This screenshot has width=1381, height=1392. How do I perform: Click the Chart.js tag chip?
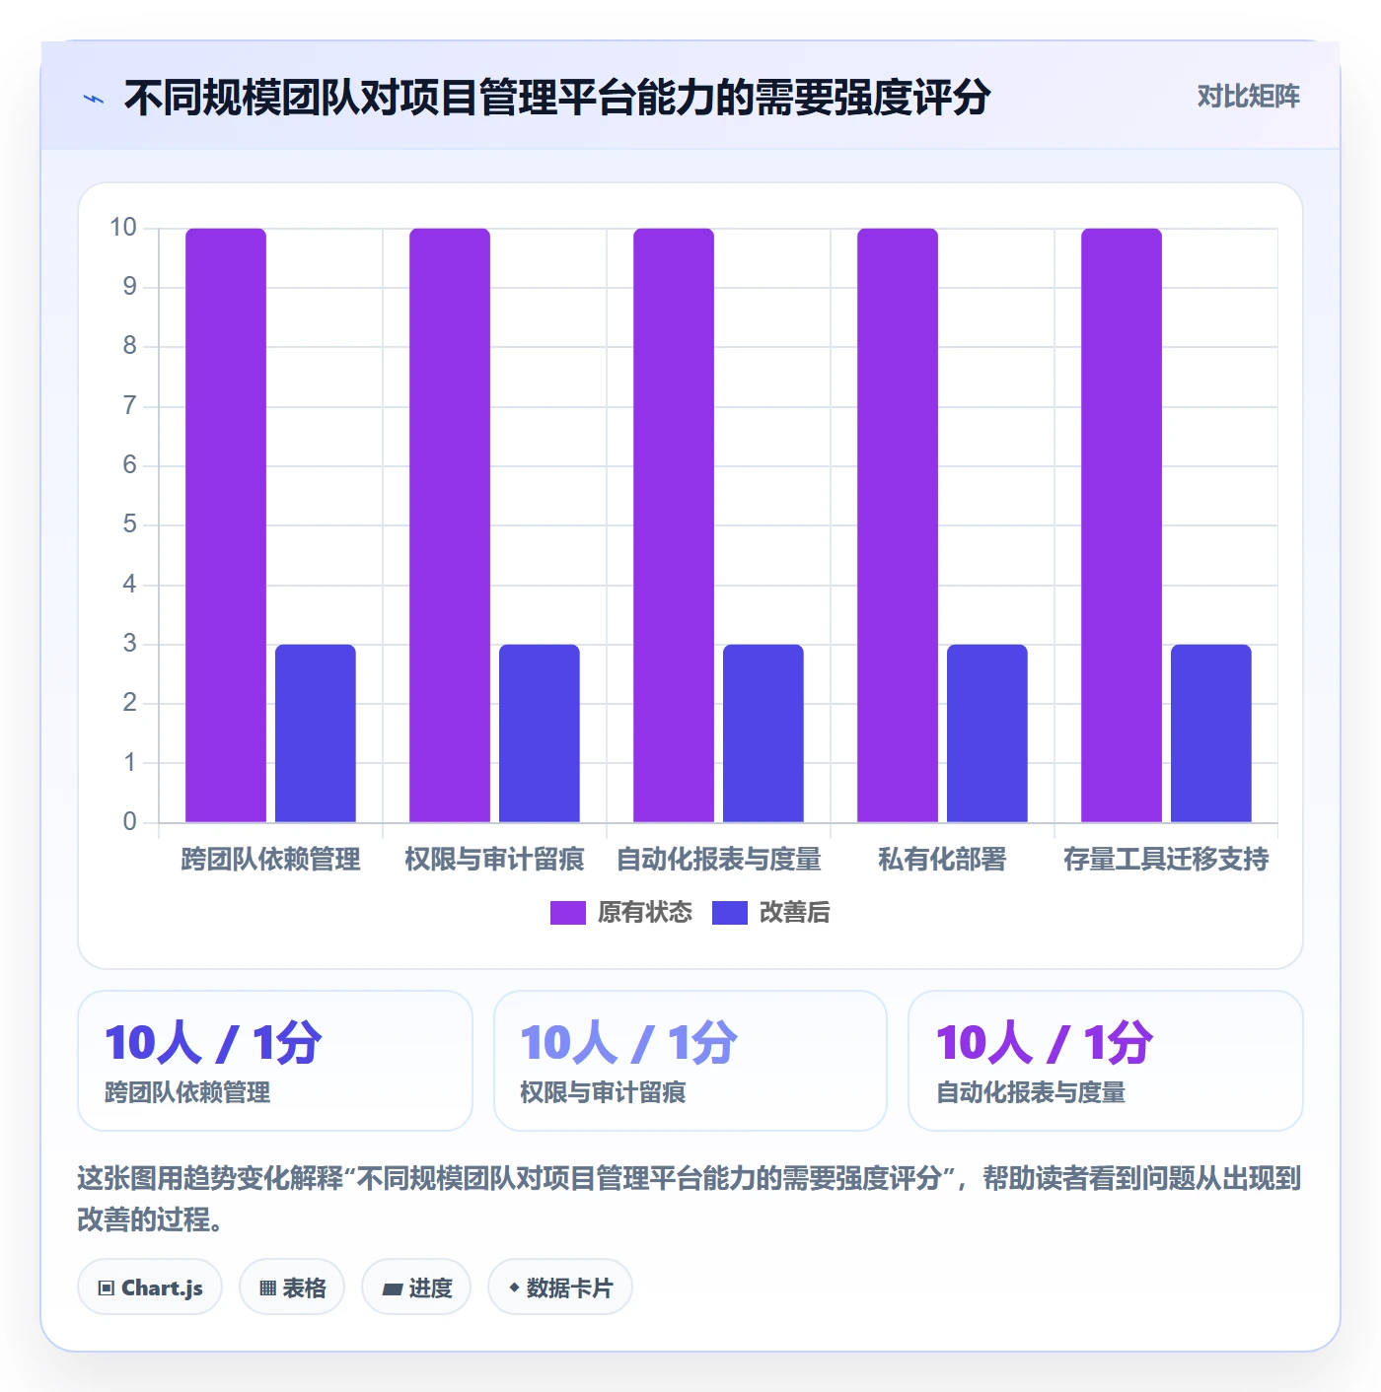coord(150,1288)
